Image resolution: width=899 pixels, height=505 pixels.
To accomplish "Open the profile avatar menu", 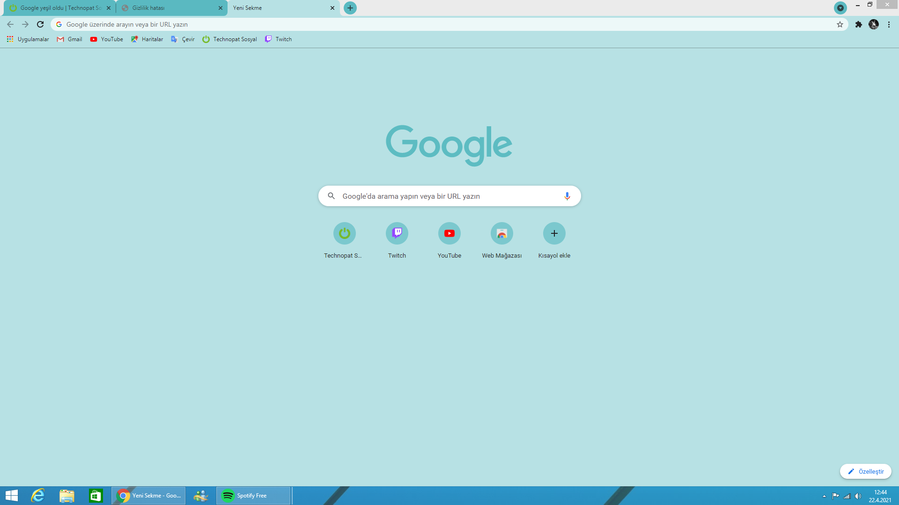I will [x=874, y=24].
